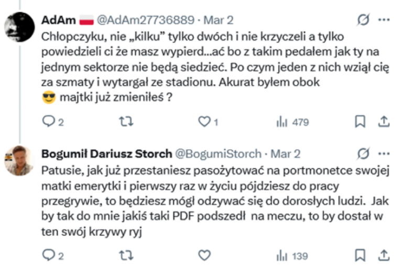Open AdAm's profile picture

pyautogui.click(x=19, y=25)
